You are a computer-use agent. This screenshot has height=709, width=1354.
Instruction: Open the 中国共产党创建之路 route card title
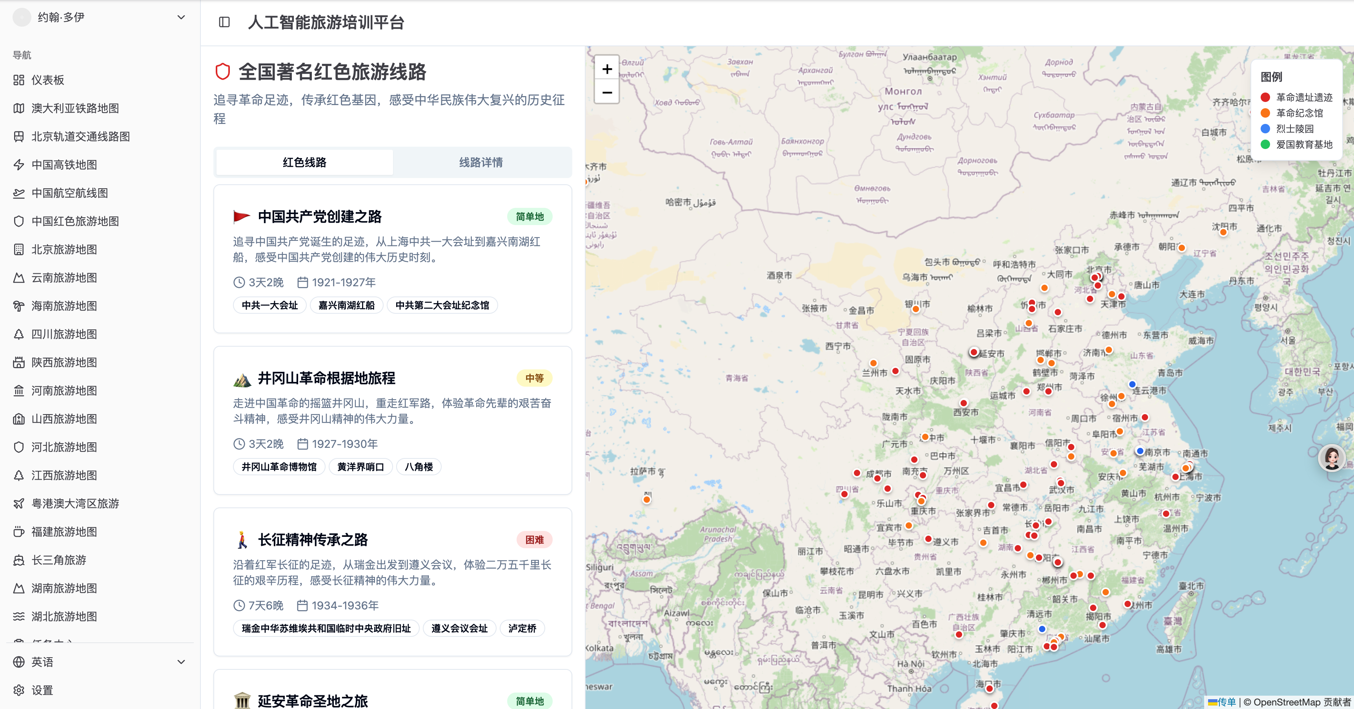click(320, 216)
